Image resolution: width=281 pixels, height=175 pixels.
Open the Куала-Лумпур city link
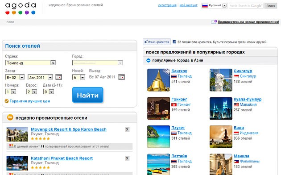coord(248,99)
